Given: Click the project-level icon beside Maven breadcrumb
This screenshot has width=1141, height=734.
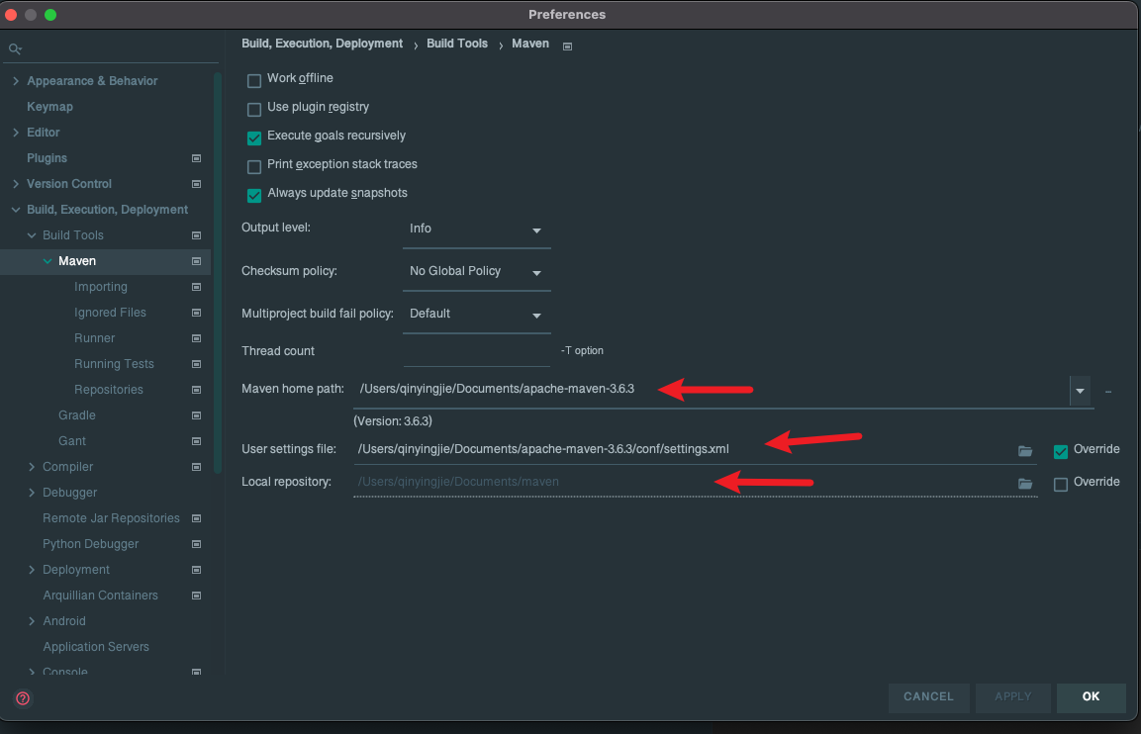Looking at the screenshot, I should (x=567, y=46).
